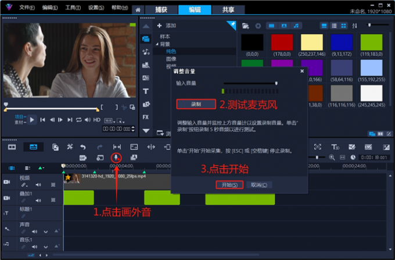The height and width of the screenshot is (260, 395).
Task: Toggle showing videos in library
Action: (x=272, y=26)
